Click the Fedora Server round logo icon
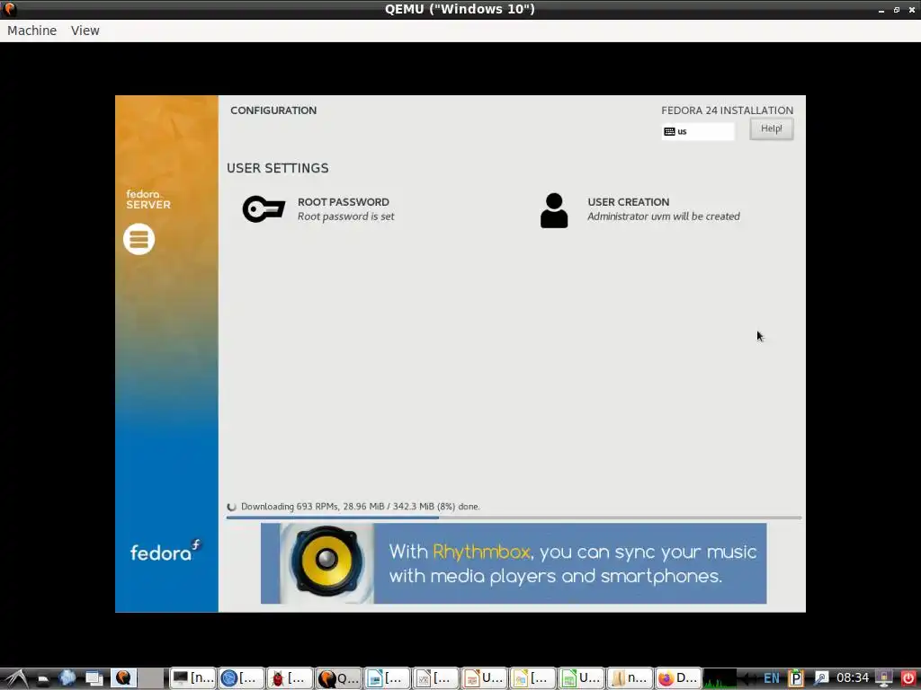This screenshot has width=921, height=690. click(x=139, y=239)
